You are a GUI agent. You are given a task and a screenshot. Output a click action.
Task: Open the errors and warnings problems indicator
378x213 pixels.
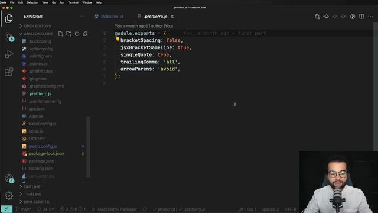tap(73, 209)
